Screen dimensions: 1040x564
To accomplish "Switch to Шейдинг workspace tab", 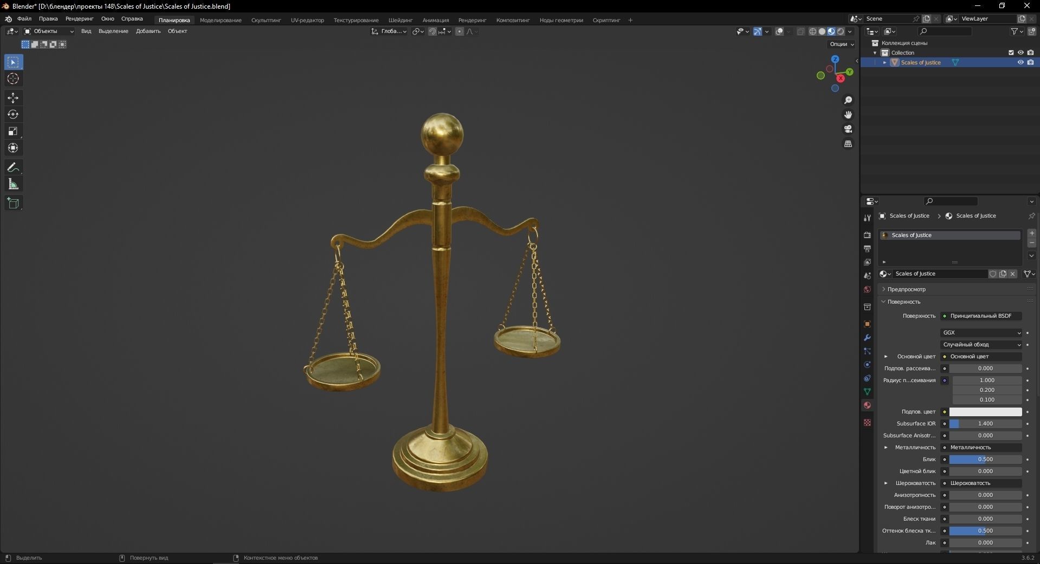I will (401, 21).
